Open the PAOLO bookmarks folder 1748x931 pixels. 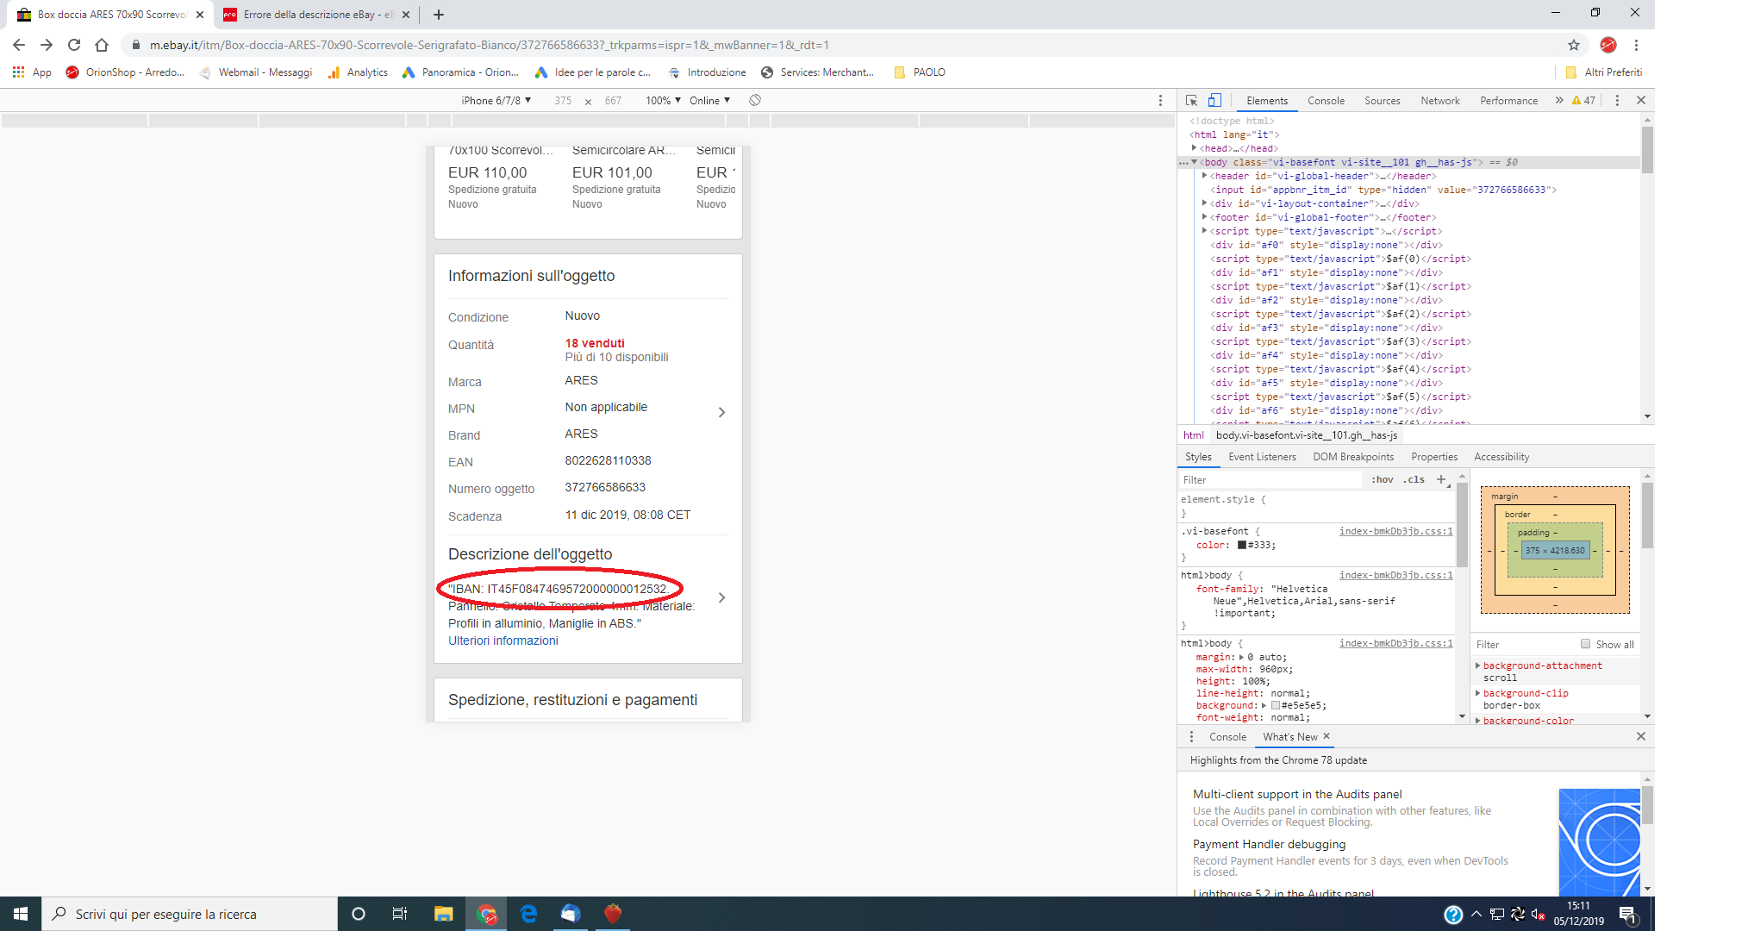click(x=920, y=72)
